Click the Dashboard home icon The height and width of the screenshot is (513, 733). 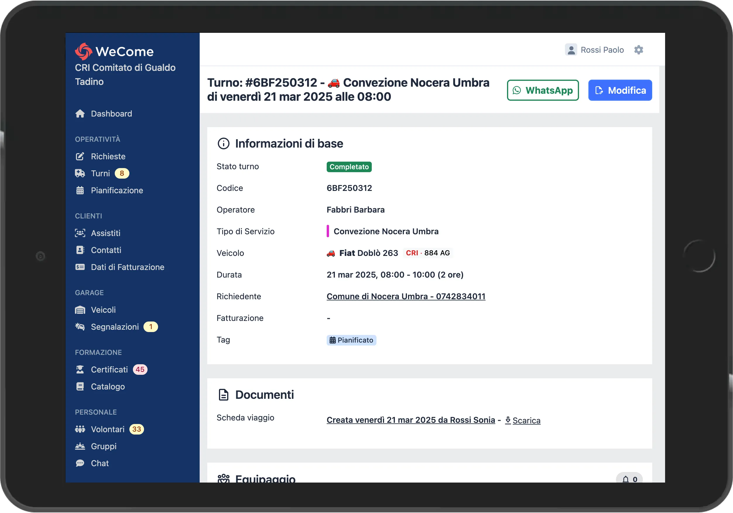80,114
